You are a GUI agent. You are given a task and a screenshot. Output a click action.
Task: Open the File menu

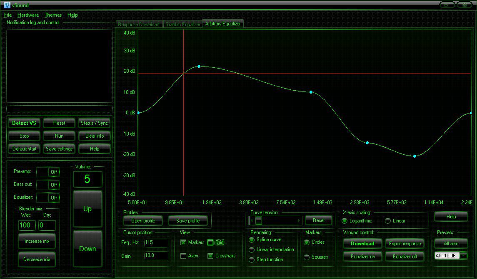click(x=8, y=15)
